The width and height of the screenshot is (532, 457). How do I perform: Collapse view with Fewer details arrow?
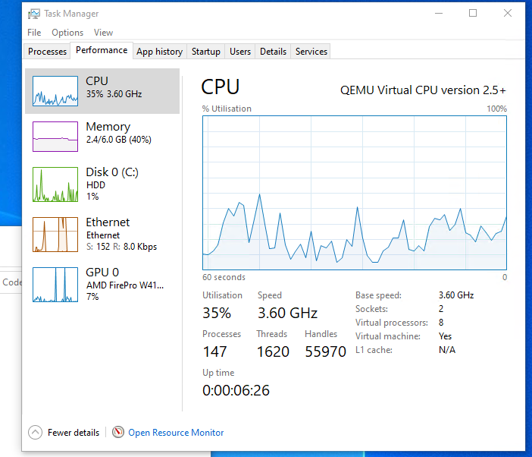pos(36,432)
